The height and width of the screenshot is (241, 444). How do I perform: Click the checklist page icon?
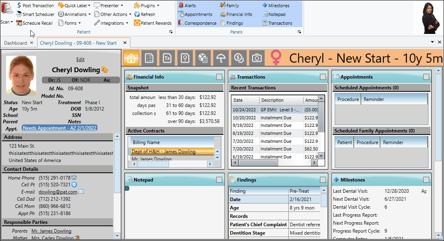click(150, 58)
